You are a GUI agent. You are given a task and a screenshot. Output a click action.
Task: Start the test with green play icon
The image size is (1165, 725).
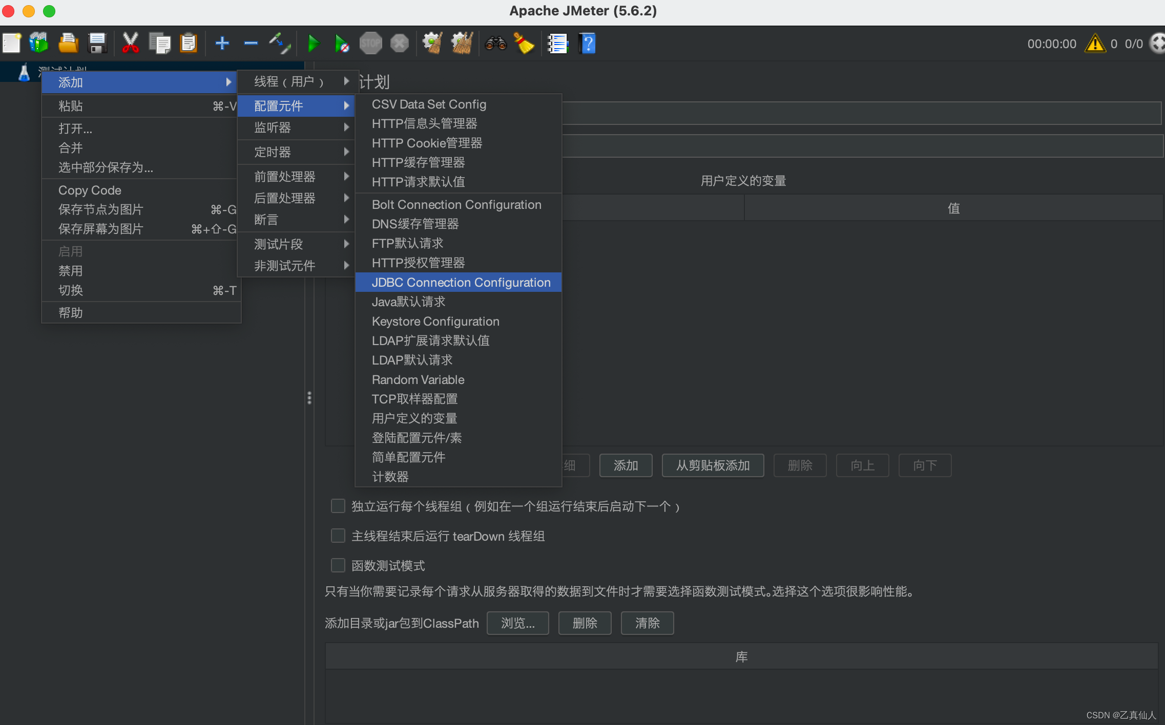click(314, 44)
